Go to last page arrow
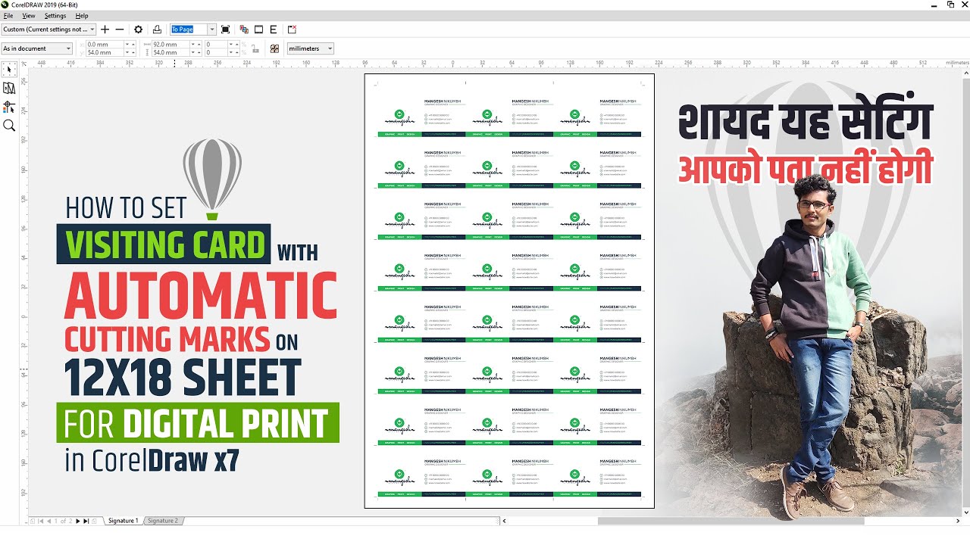Image resolution: width=970 pixels, height=545 pixels. coord(86,521)
